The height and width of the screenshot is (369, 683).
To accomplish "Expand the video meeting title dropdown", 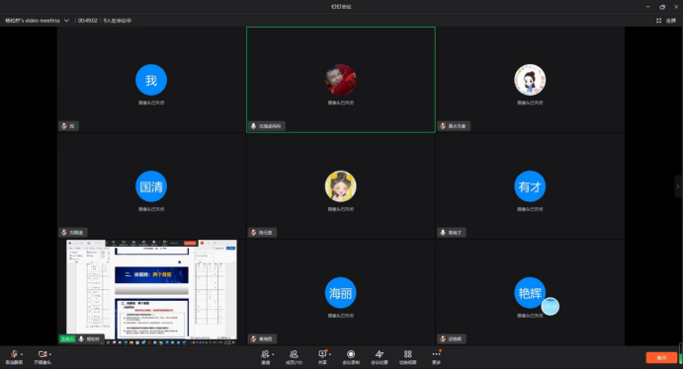I will (x=66, y=21).
